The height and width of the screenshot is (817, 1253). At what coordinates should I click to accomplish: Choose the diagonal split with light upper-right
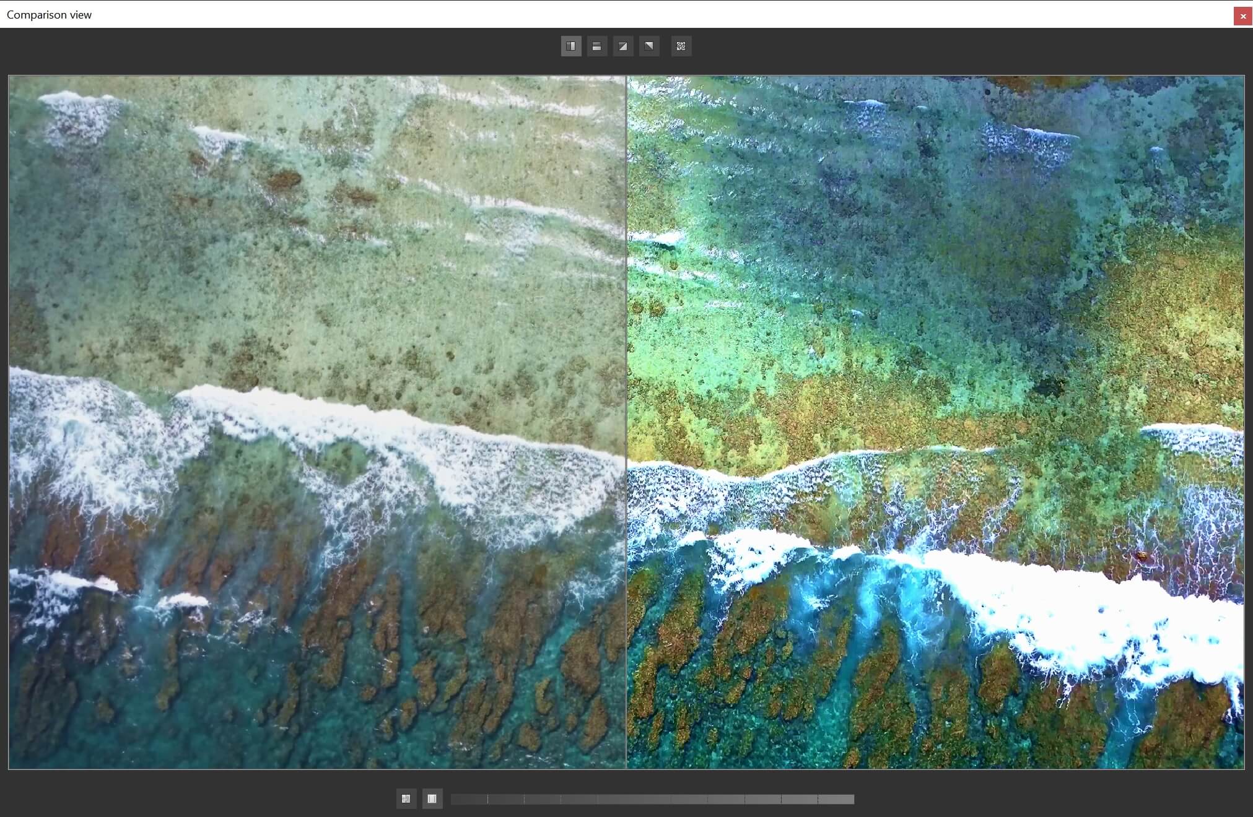click(649, 46)
